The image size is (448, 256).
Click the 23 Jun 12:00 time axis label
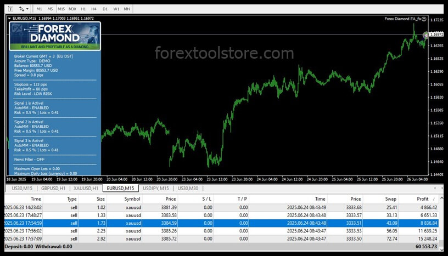217,179
